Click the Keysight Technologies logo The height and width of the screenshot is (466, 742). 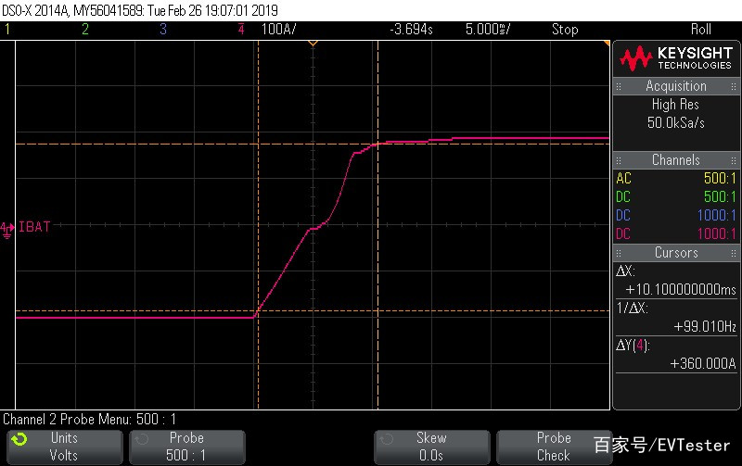click(676, 58)
